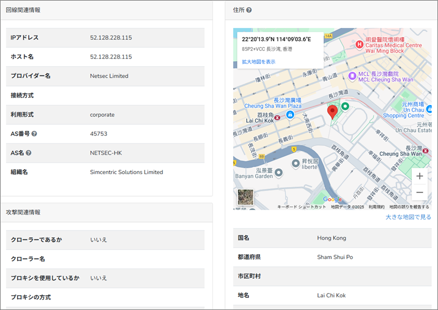Zoom out on the map with minus
438x310 pixels.
pyautogui.click(x=419, y=192)
